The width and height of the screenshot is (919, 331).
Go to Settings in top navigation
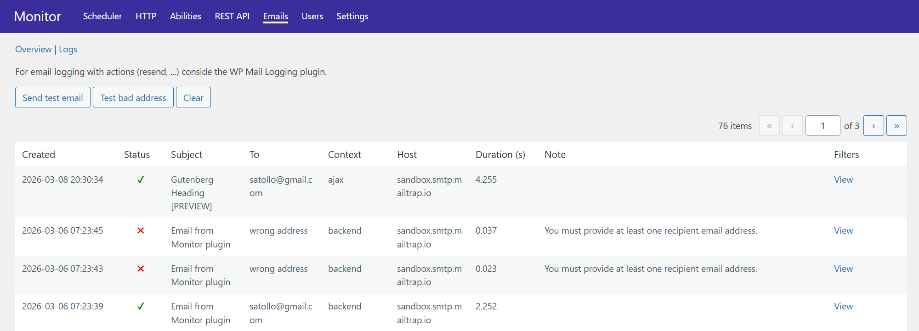click(x=352, y=16)
